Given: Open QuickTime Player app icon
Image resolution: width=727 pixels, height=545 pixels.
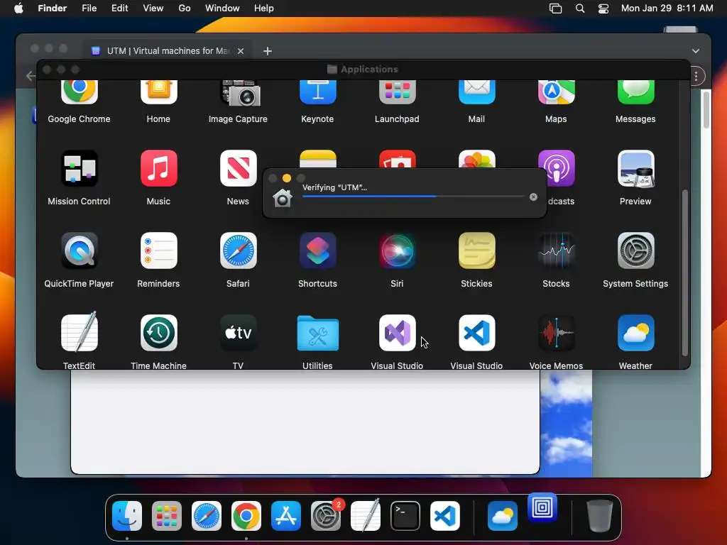Looking at the screenshot, I should pyautogui.click(x=80, y=251).
